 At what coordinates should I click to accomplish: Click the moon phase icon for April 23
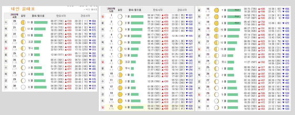pyautogui.click(x=23, y=42)
